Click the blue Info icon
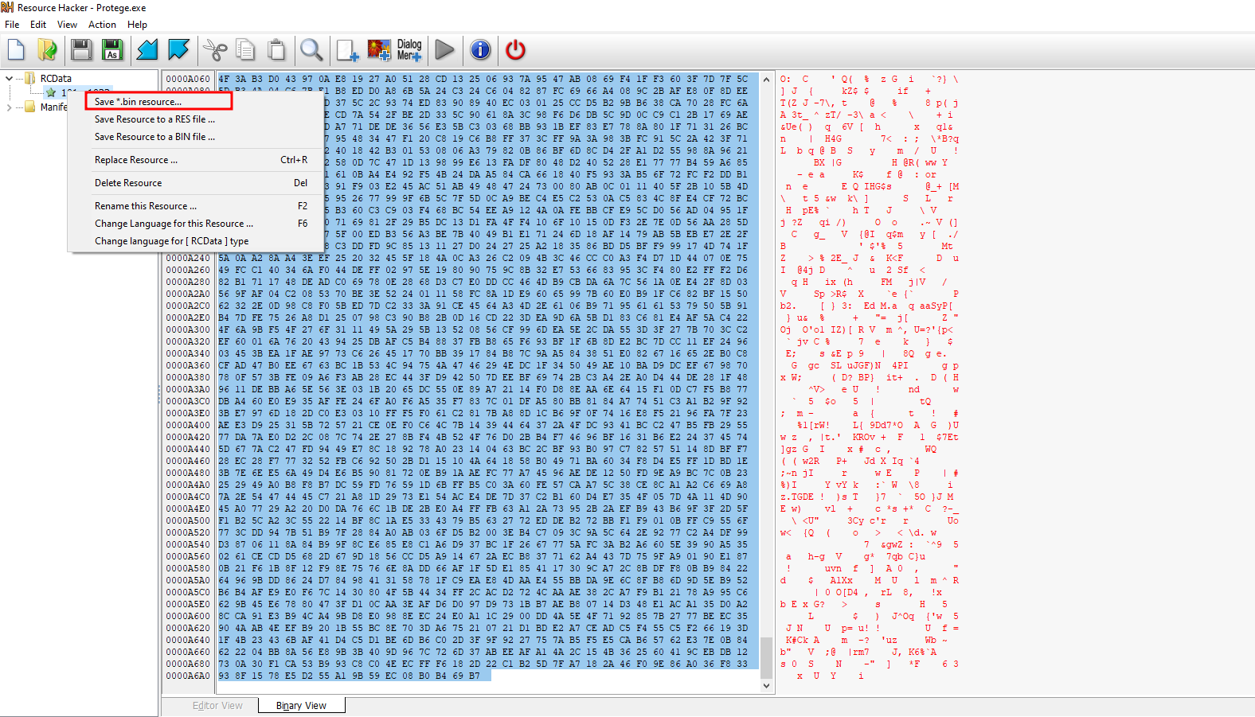Image resolution: width=1255 pixels, height=717 pixels. 480,50
